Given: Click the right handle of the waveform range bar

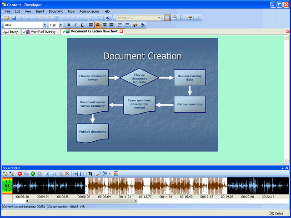Looking at the screenshot, I should [136, 201].
